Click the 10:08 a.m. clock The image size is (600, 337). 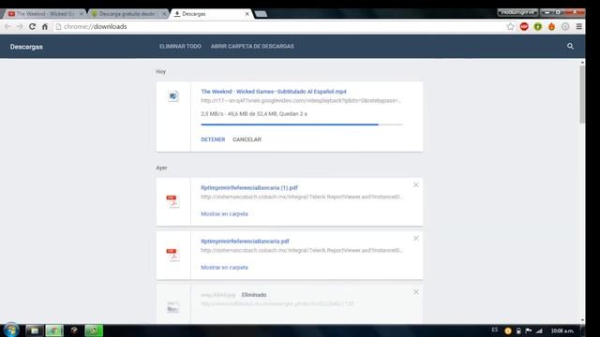pyautogui.click(x=562, y=330)
